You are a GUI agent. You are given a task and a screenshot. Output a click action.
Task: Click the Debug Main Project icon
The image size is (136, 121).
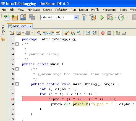coord(110,17)
